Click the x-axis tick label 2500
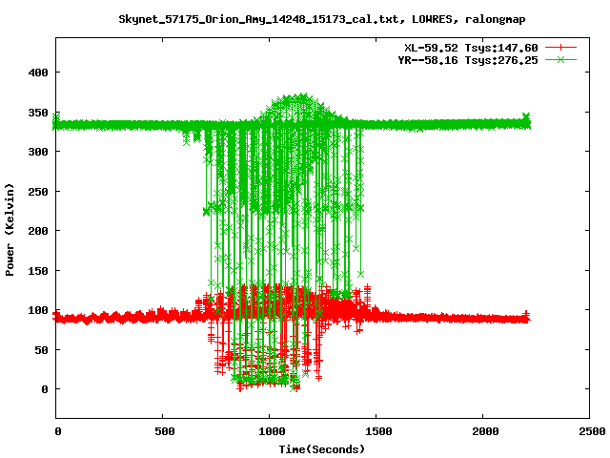Screen dimensions: 610x458 [592, 431]
